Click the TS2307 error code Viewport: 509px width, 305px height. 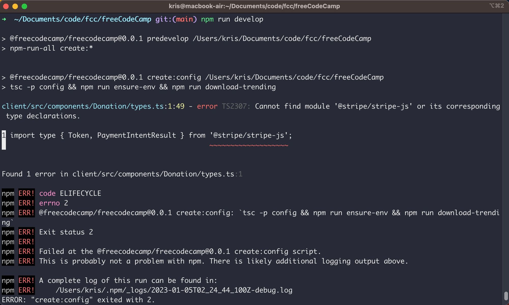coord(236,106)
